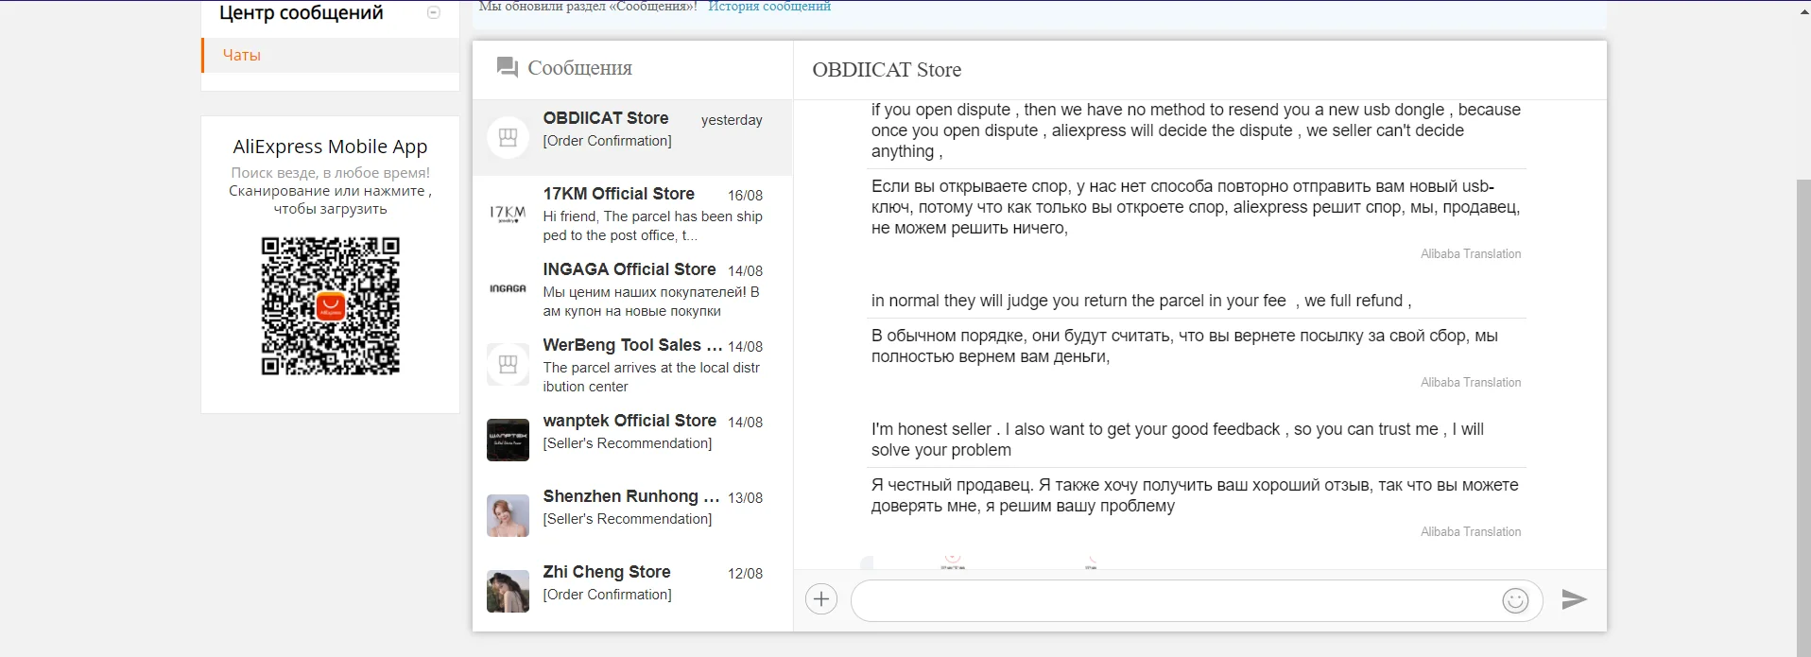Send message with paper plane icon
Screen dimensions: 1811x657
[1574, 599]
